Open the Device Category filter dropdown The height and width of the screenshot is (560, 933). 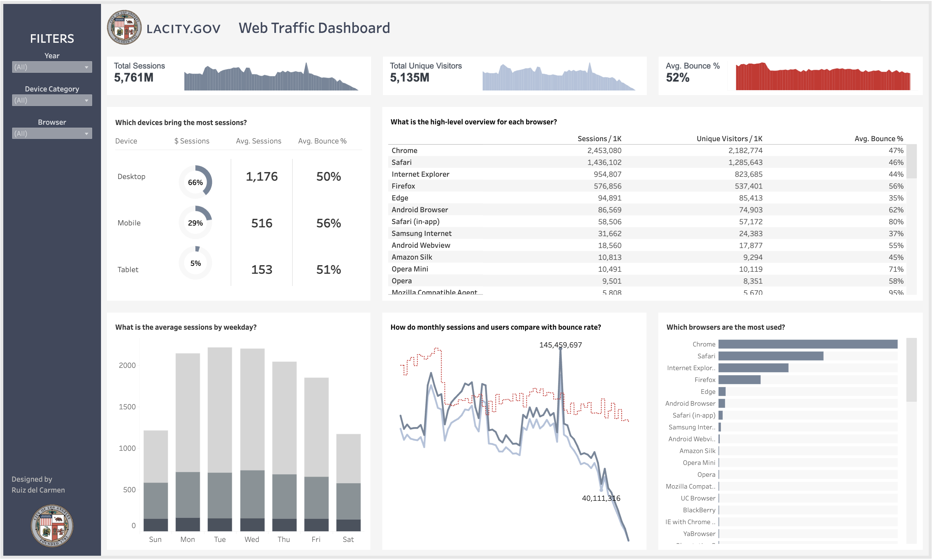pos(52,100)
